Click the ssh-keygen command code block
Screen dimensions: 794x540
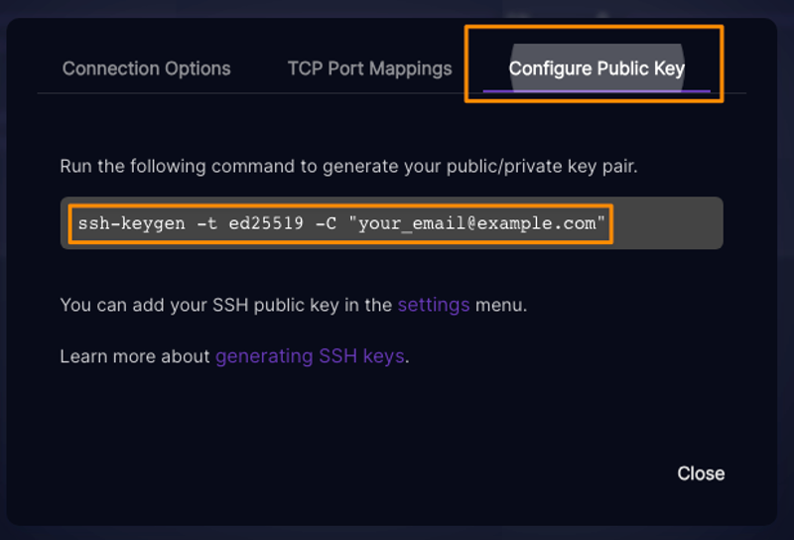tap(391, 223)
